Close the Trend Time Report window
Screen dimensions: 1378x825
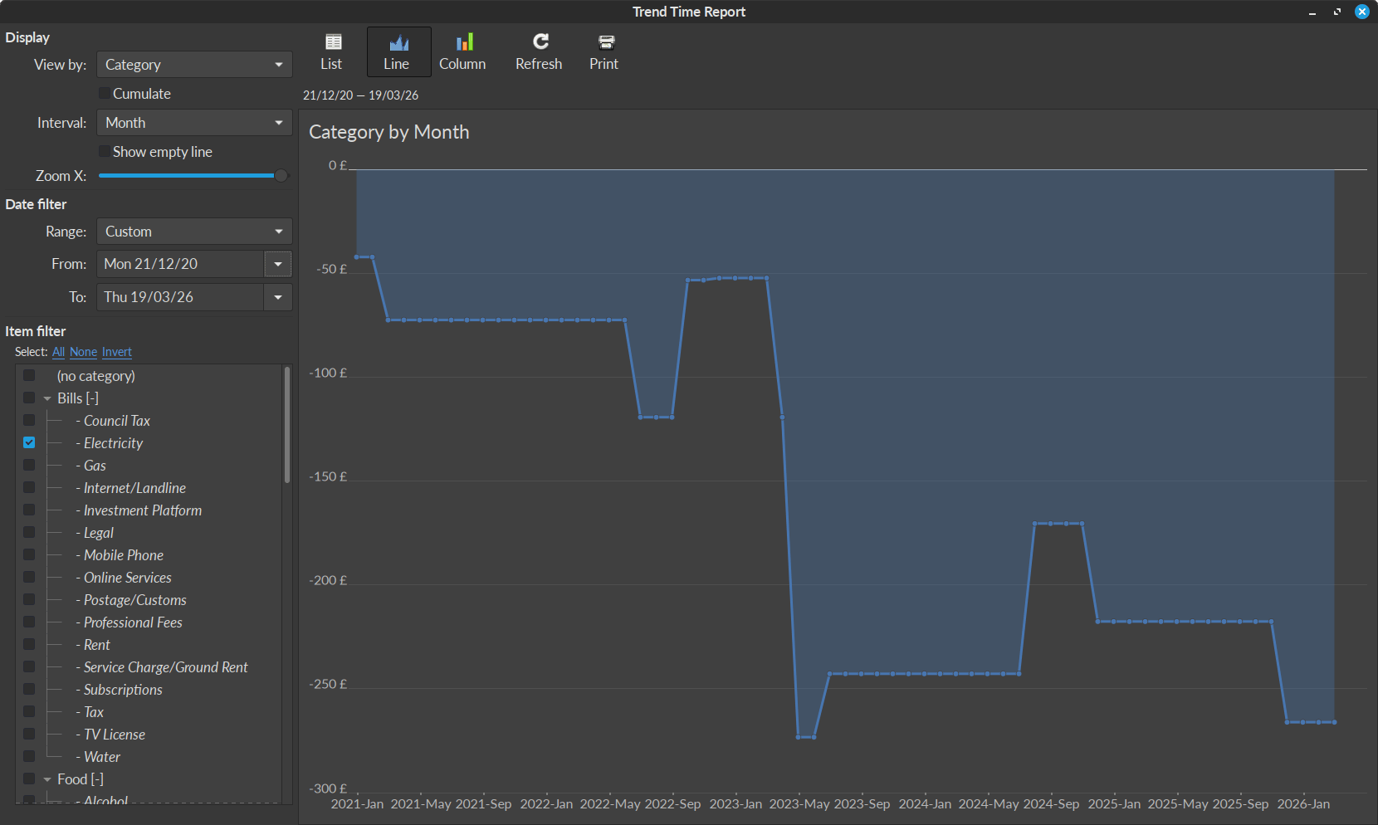click(1362, 12)
